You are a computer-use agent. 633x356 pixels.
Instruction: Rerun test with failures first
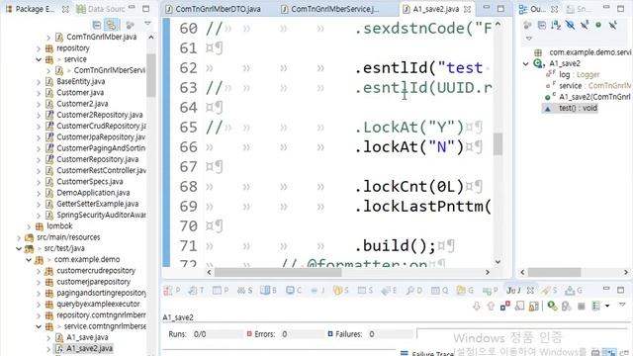tap(567, 306)
